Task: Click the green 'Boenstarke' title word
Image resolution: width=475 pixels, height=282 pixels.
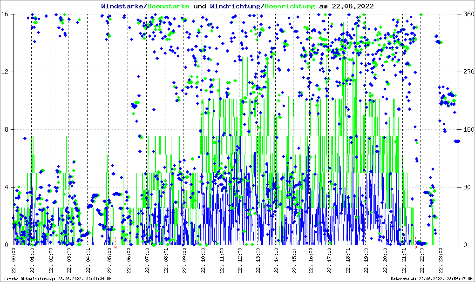Action: [168, 6]
